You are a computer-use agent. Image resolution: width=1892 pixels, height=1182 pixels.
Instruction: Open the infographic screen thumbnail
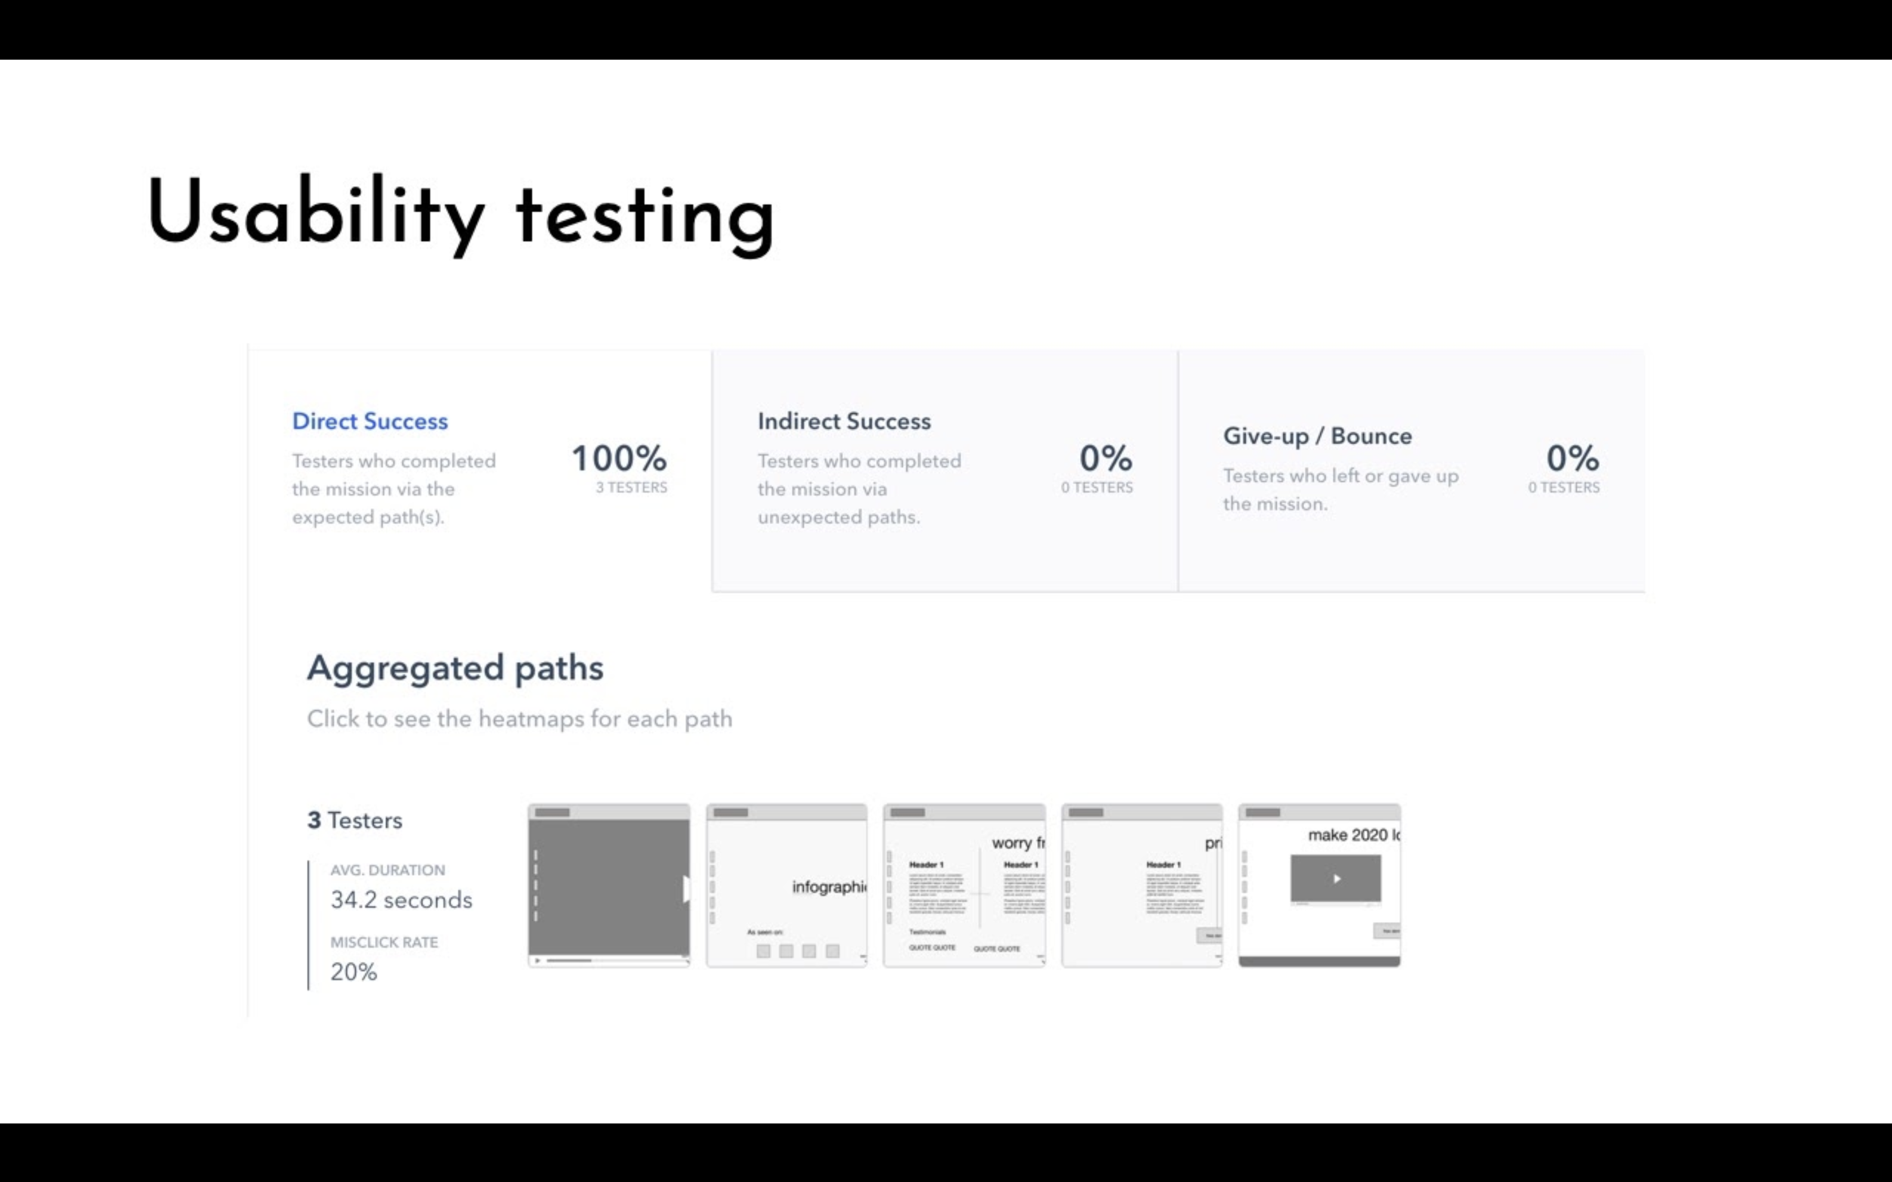(x=787, y=885)
